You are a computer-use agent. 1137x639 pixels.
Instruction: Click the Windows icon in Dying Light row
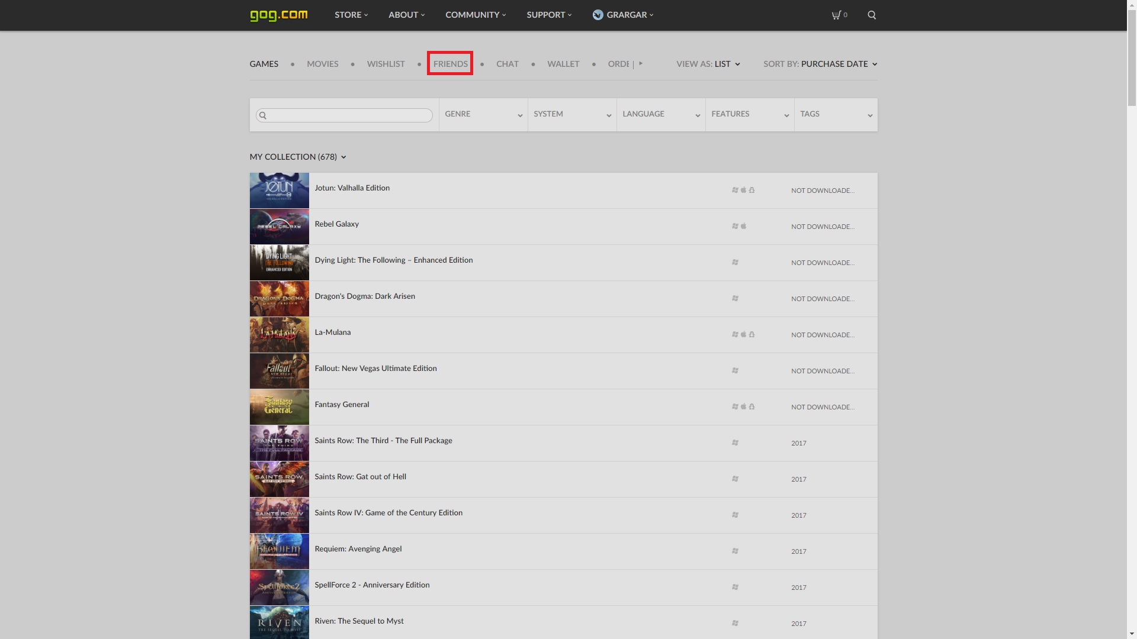(735, 263)
